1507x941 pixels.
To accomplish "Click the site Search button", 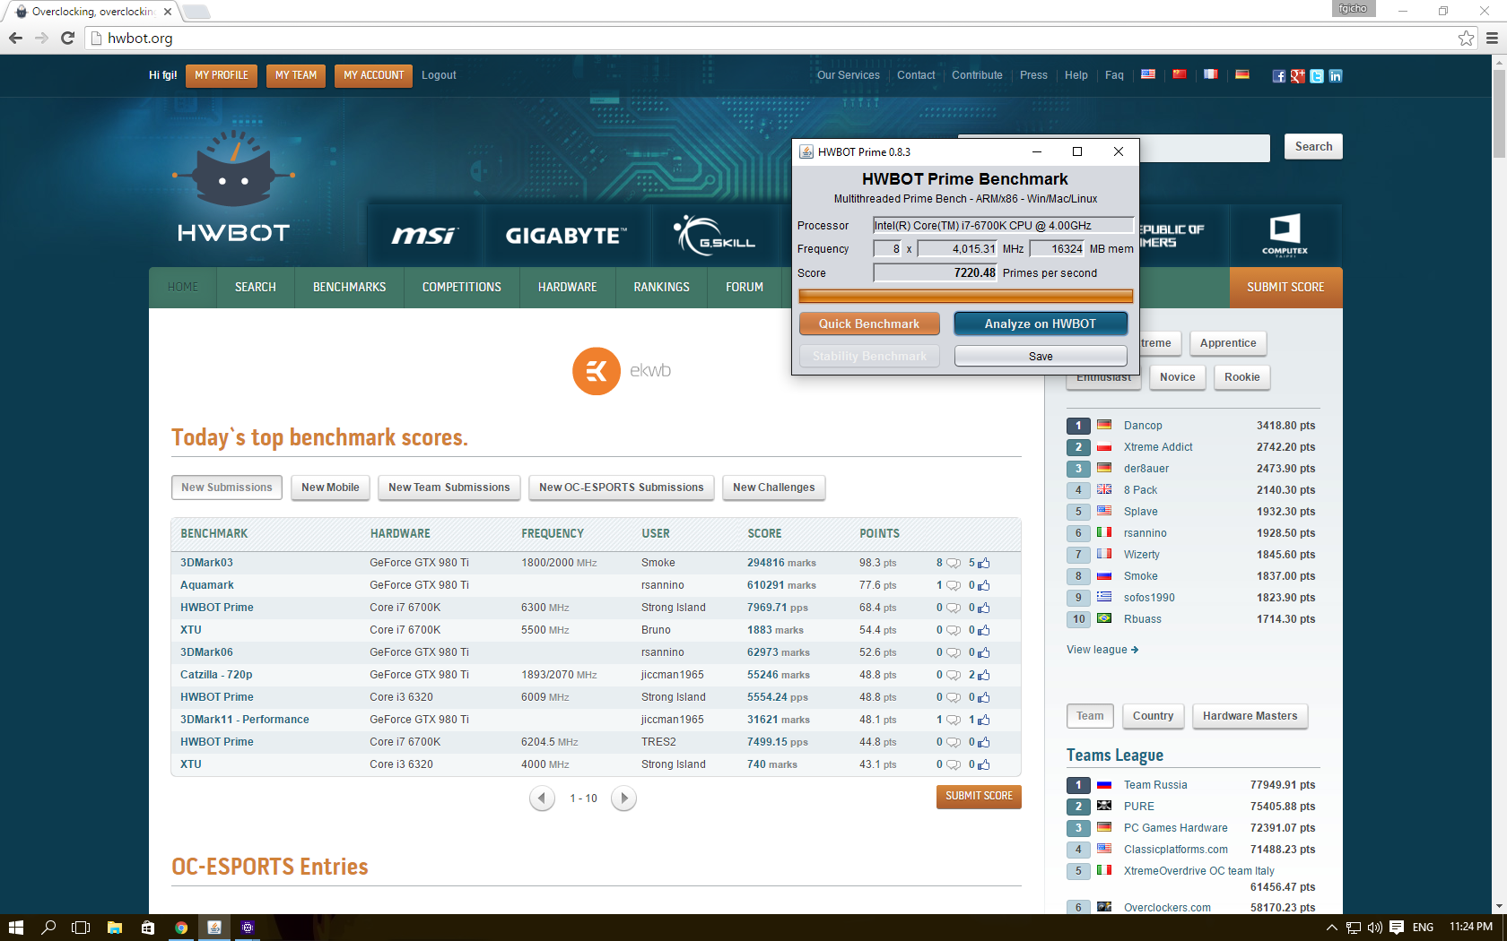I will [x=1313, y=146].
